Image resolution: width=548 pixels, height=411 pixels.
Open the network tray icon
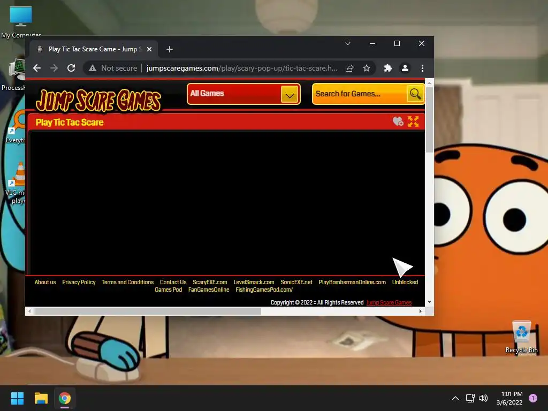(470, 398)
